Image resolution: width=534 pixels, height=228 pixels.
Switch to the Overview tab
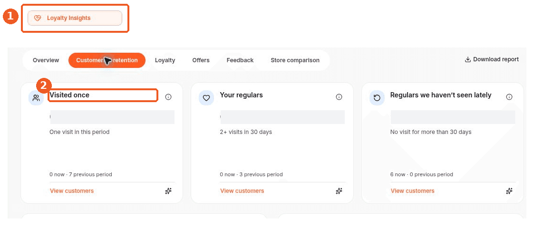(46, 60)
